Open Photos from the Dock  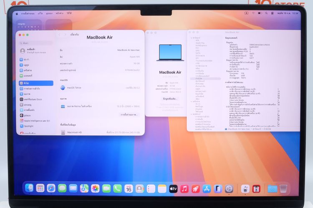pos(95,188)
